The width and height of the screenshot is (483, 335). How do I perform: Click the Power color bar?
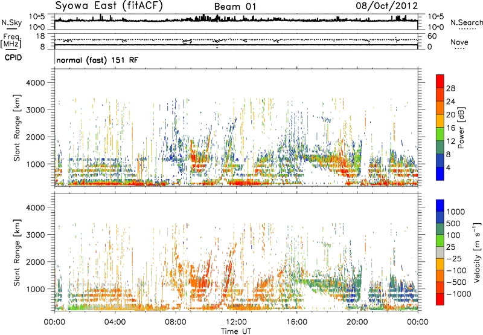click(440, 128)
